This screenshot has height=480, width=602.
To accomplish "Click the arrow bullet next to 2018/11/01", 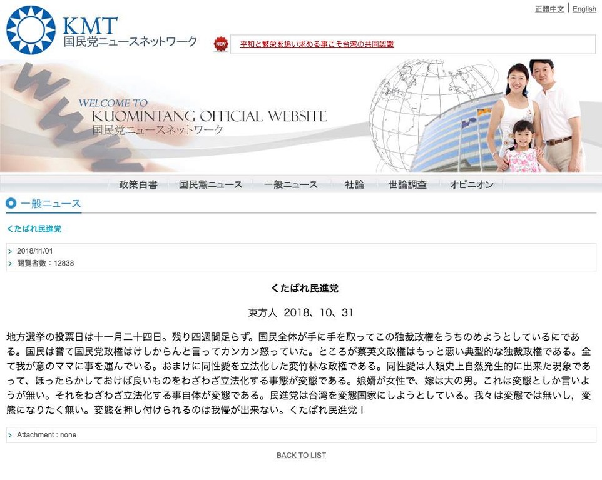I will click(11, 252).
